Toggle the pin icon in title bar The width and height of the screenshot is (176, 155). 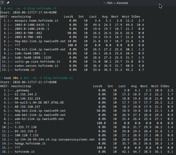click(8, 3)
